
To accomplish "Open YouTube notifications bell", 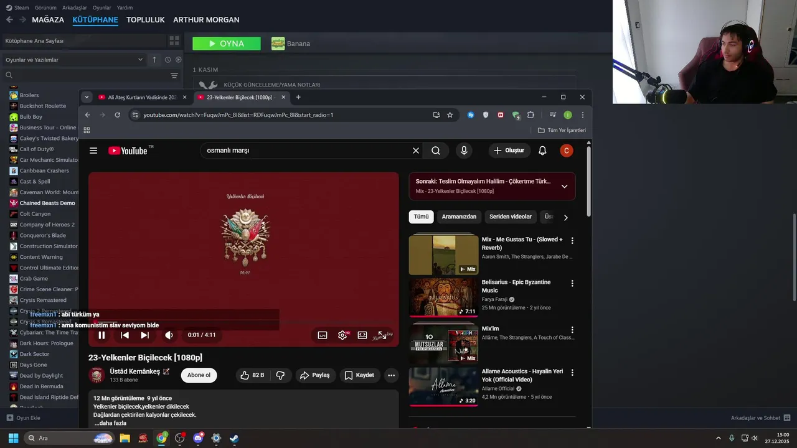I will coord(542,151).
